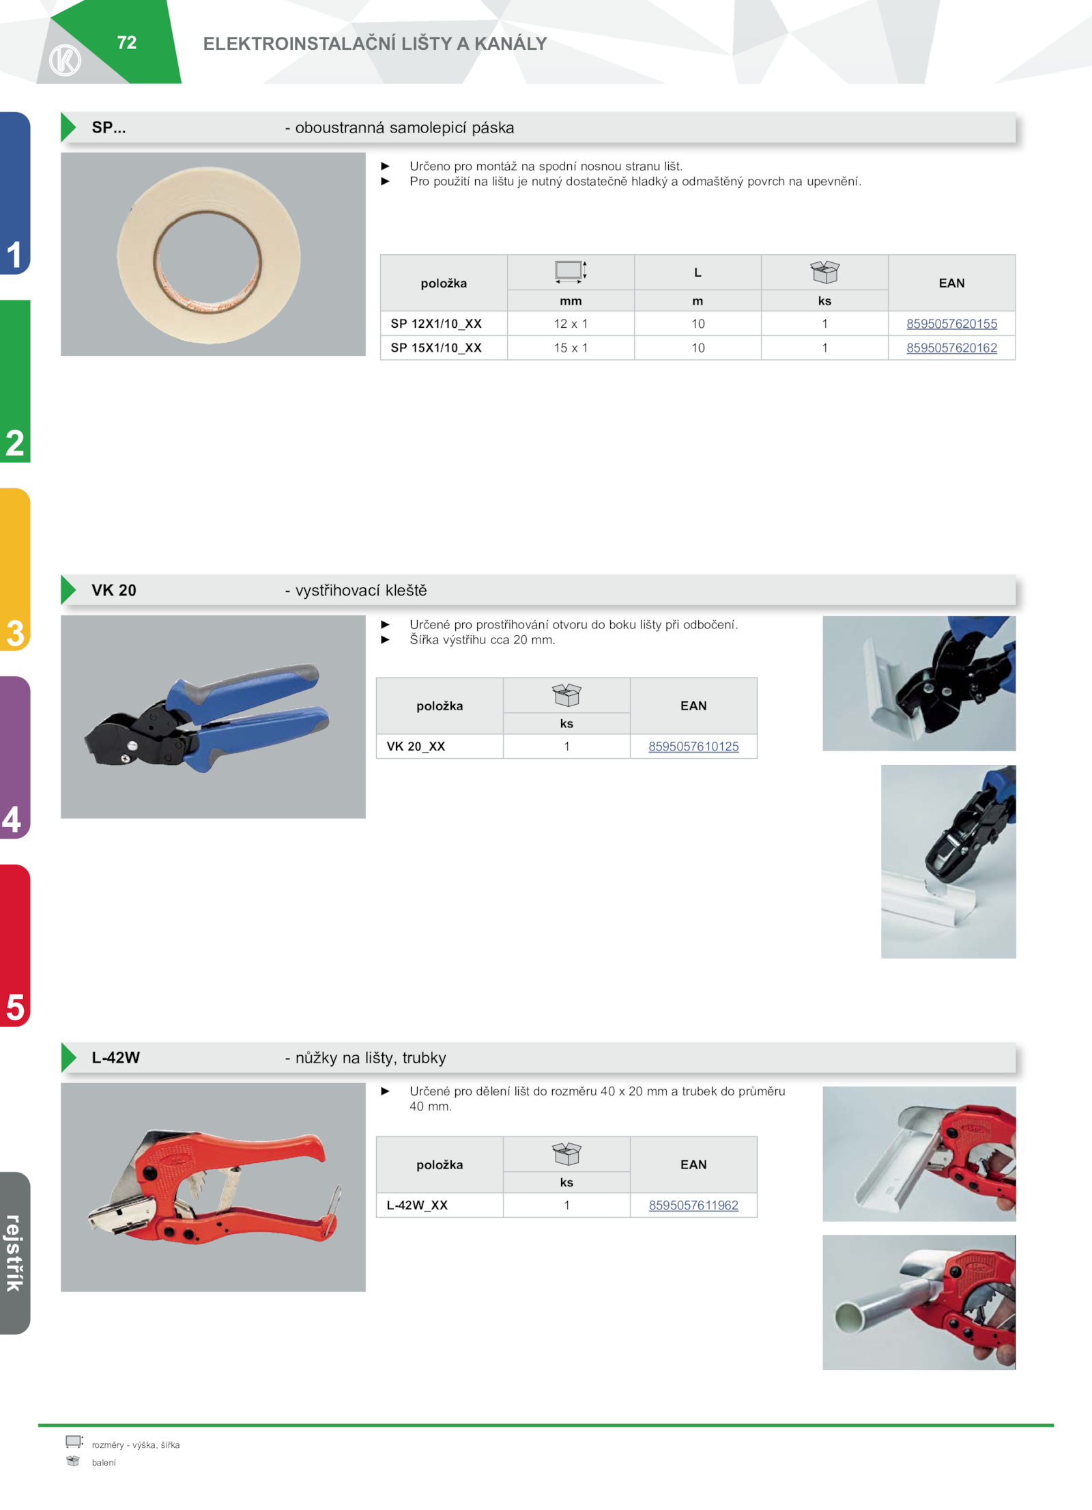Click packaging box icon in L-42W table
This screenshot has width=1092, height=1510.
pyautogui.click(x=566, y=1154)
